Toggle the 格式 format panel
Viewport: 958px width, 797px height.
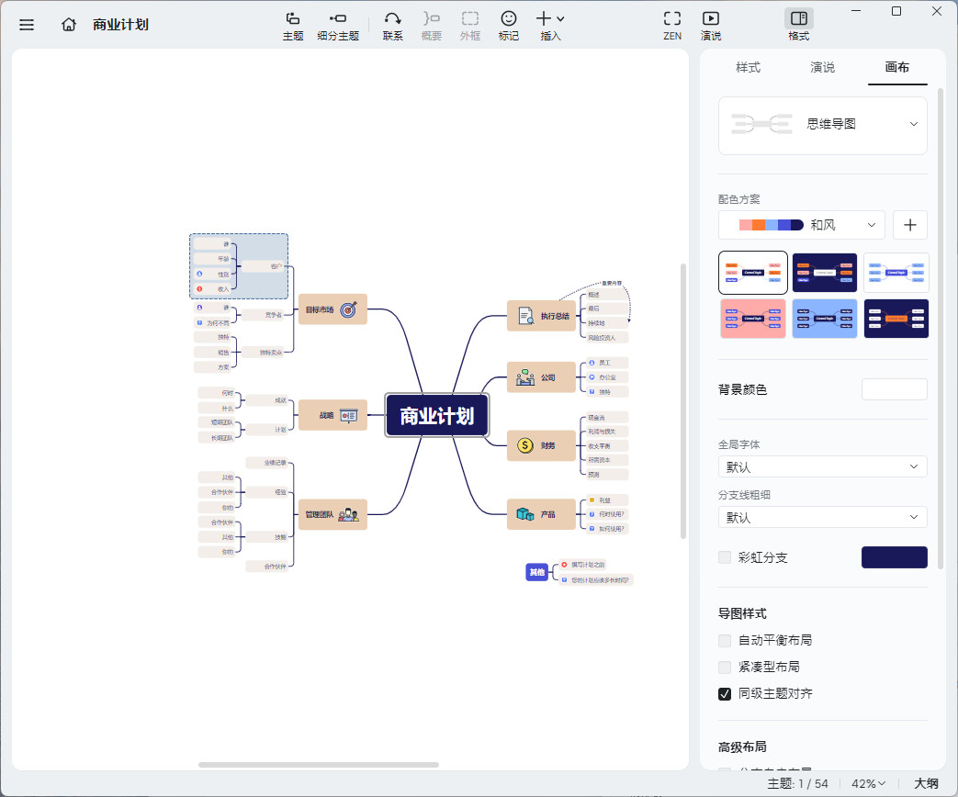click(798, 27)
